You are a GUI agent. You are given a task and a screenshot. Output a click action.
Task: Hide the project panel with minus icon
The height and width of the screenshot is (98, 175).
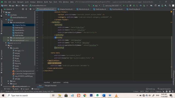(x=34, y=9)
